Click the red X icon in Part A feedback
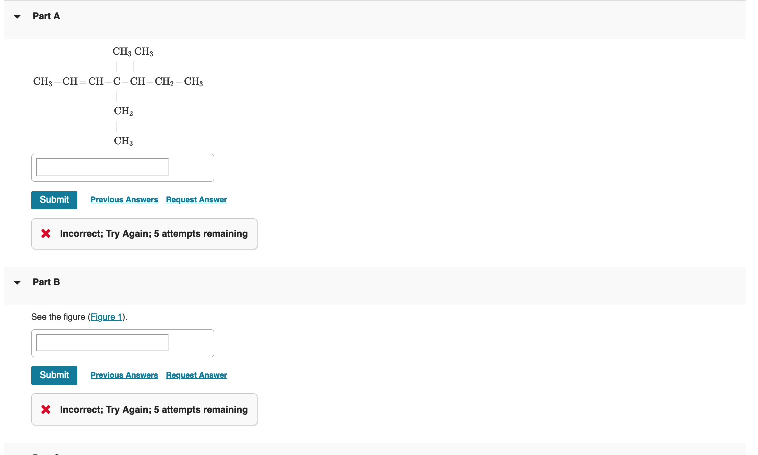758x455 pixels. [45, 233]
